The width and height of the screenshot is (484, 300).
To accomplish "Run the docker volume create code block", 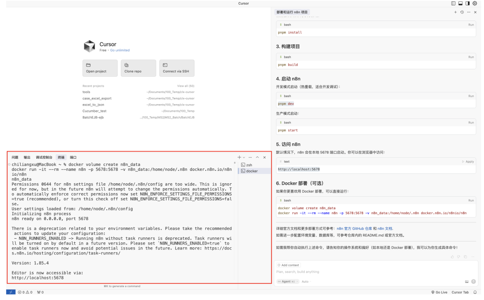I will (x=471, y=200).
